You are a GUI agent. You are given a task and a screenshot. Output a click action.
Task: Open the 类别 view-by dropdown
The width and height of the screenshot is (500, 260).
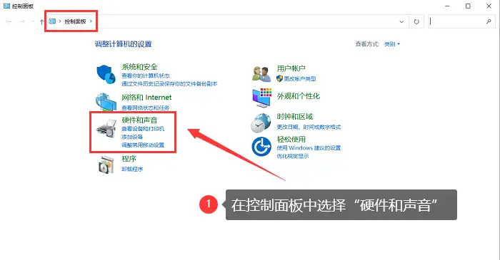(392, 44)
